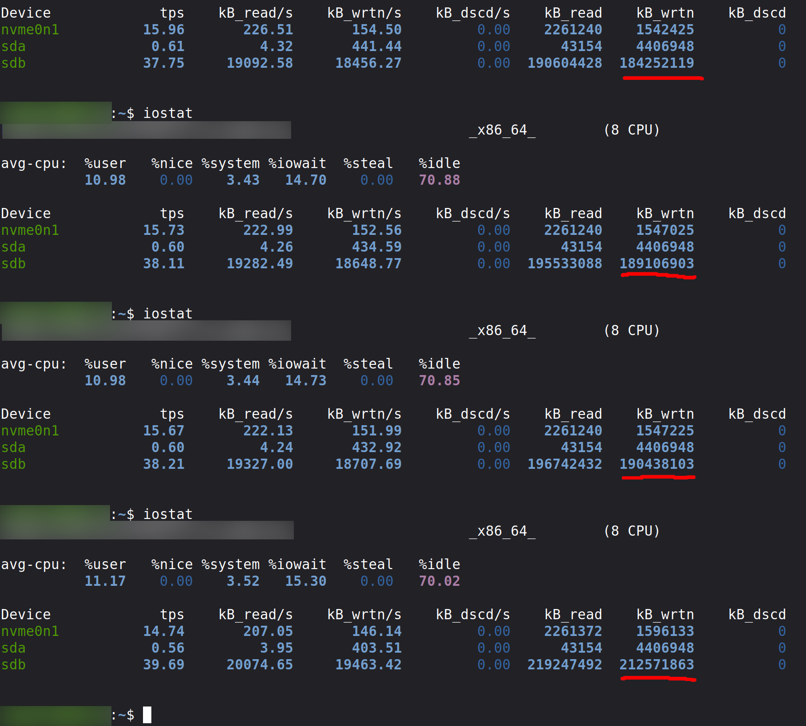
Task: Select the sdb write rate 19463.42
Action: click(x=368, y=665)
